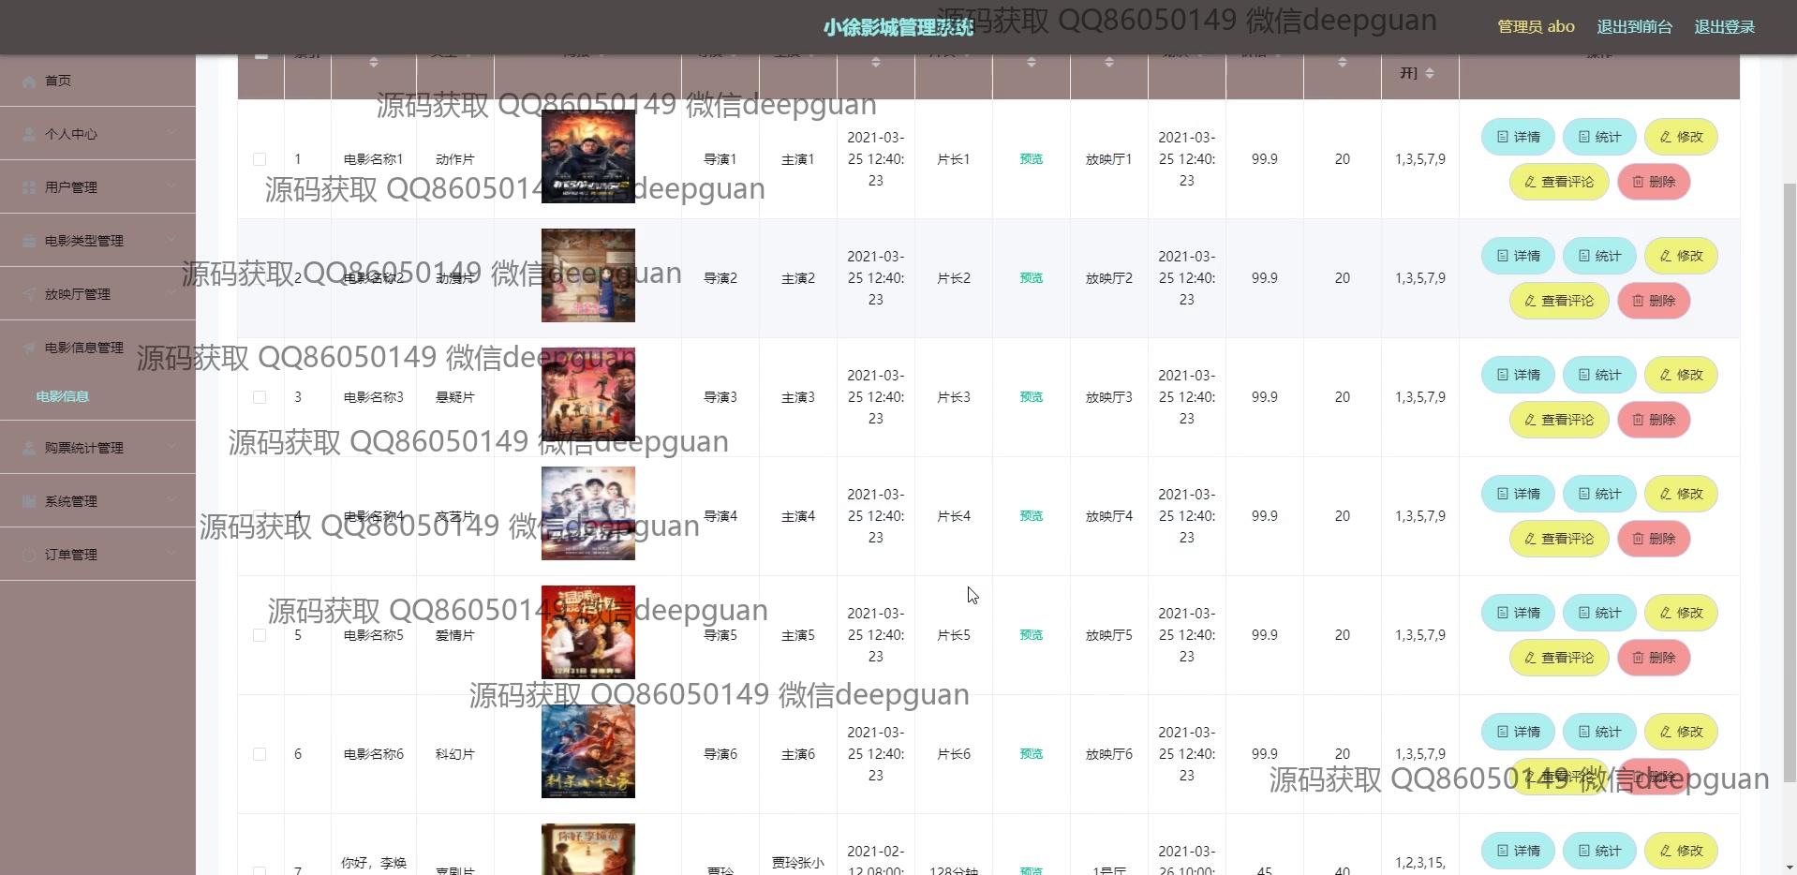Viewport: 1797px width, 875px height.
Task: Tick the checkbox for row 1 电影名称1
Action: (x=260, y=159)
